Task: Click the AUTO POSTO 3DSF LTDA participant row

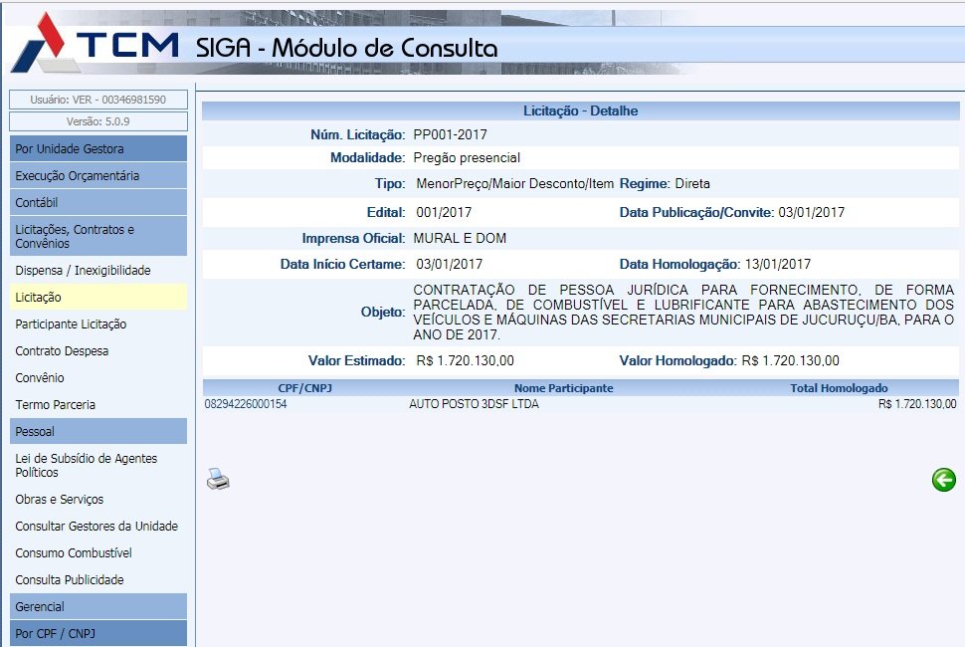Action: pyautogui.click(x=474, y=404)
